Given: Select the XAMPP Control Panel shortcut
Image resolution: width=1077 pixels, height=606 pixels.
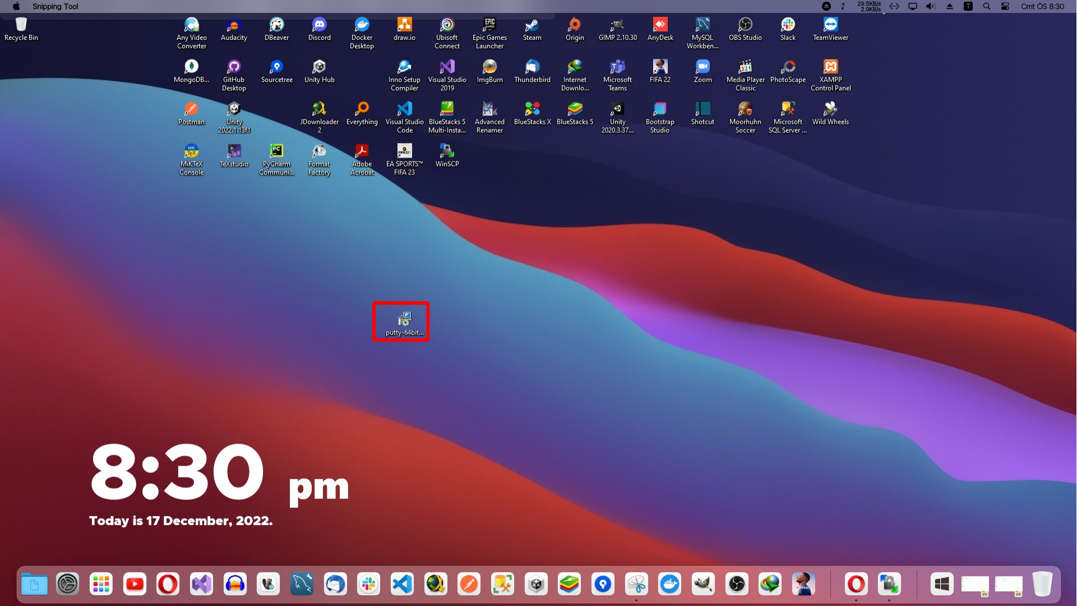Looking at the screenshot, I should point(830,76).
